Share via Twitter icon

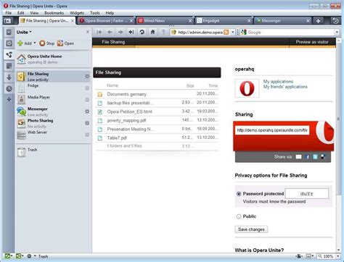[315, 157]
